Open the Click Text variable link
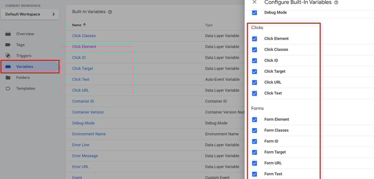 point(81,80)
